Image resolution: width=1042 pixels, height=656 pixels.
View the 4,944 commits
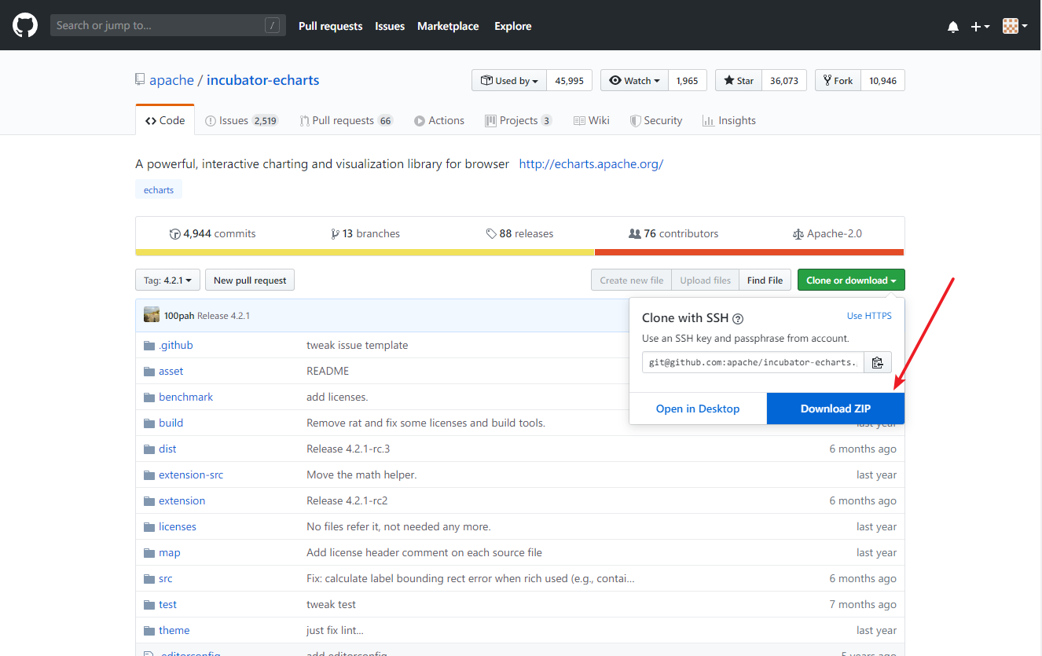click(x=212, y=233)
